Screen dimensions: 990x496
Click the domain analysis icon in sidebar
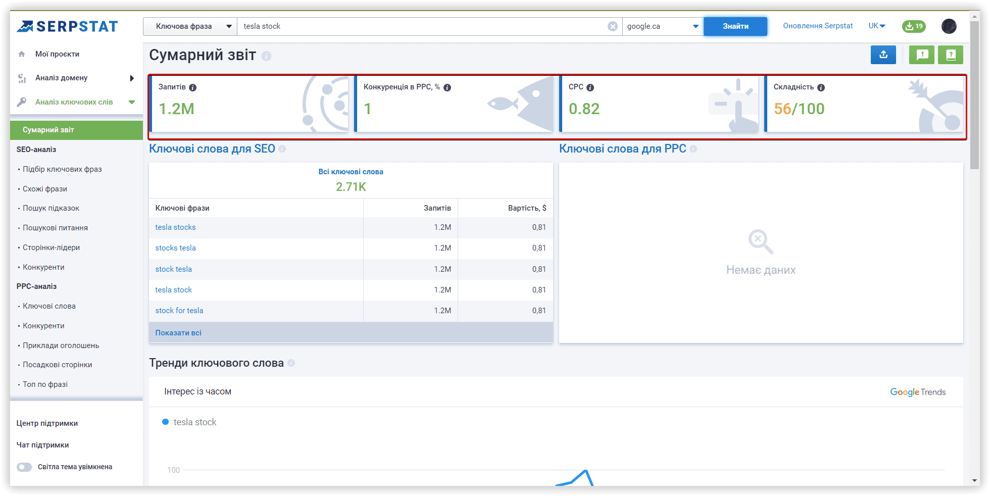pyautogui.click(x=22, y=78)
